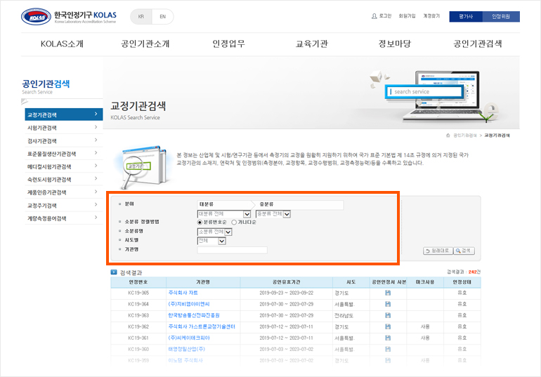The image size is (541, 377).
Task: Open the 중분류 전체 dropdown
Action: pos(287,213)
